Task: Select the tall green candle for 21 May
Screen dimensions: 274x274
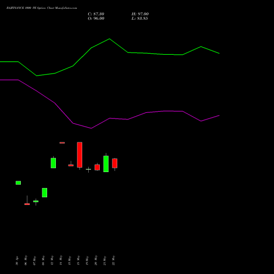Action: click(106, 164)
